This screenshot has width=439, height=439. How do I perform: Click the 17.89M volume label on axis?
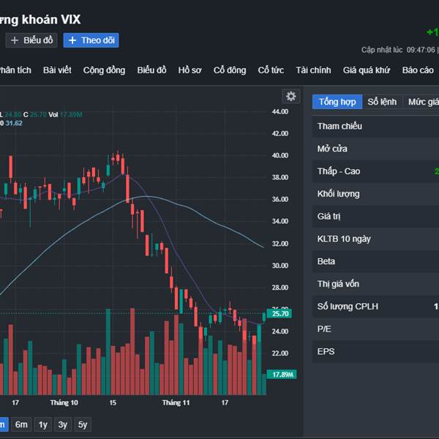[x=282, y=374]
